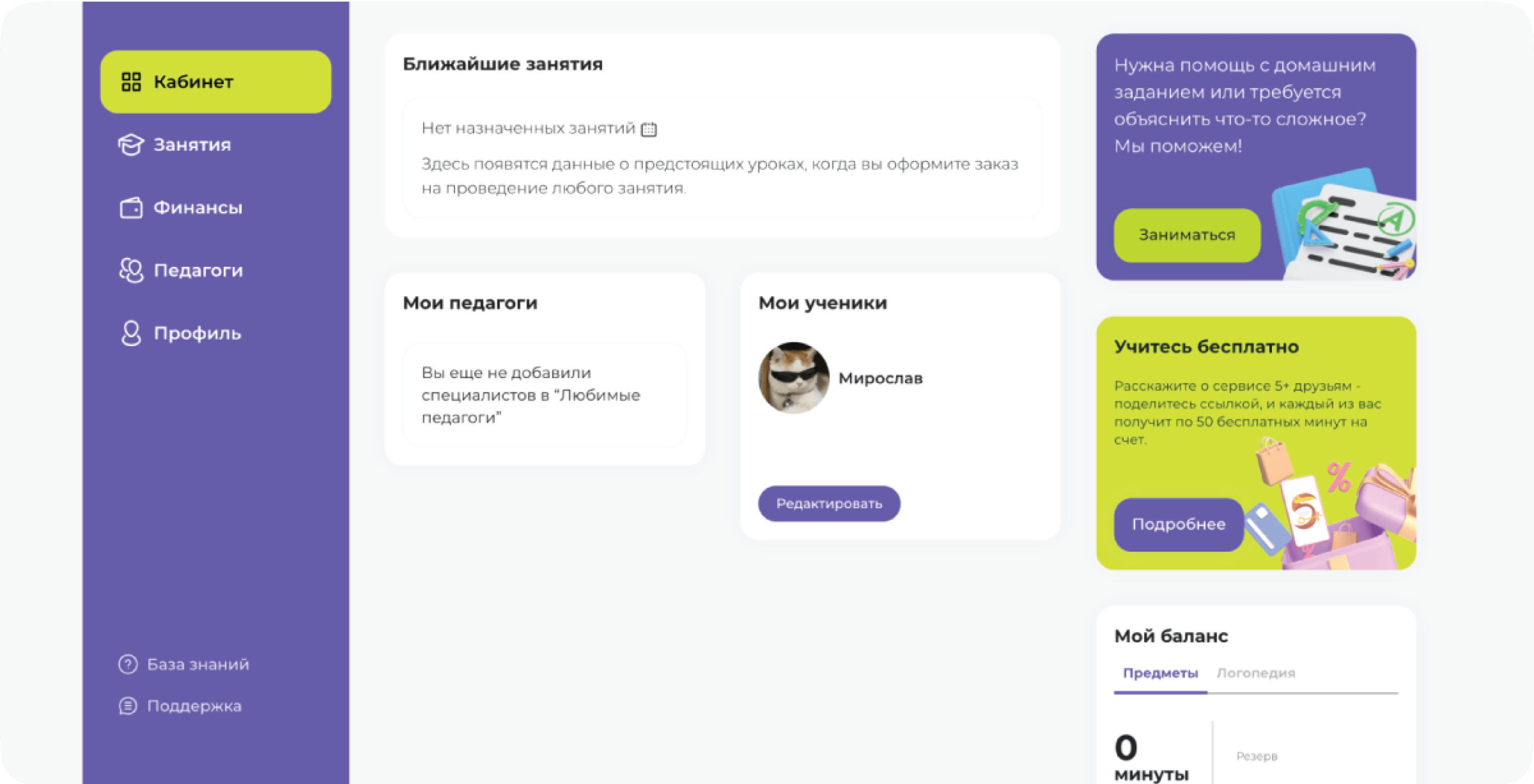The height and width of the screenshot is (784, 1534).
Task: Click the Занятия graduation cap icon
Action: click(x=131, y=144)
